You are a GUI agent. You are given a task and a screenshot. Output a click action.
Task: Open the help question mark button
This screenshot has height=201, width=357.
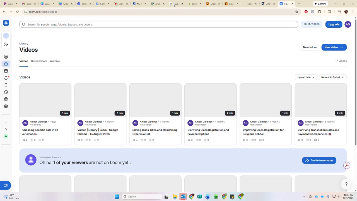346,184
